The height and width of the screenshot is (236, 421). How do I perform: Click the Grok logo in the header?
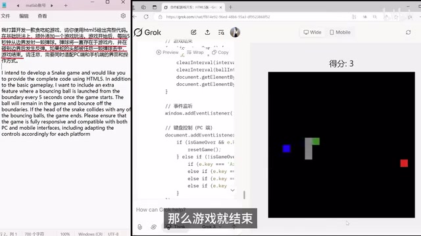click(147, 32)
